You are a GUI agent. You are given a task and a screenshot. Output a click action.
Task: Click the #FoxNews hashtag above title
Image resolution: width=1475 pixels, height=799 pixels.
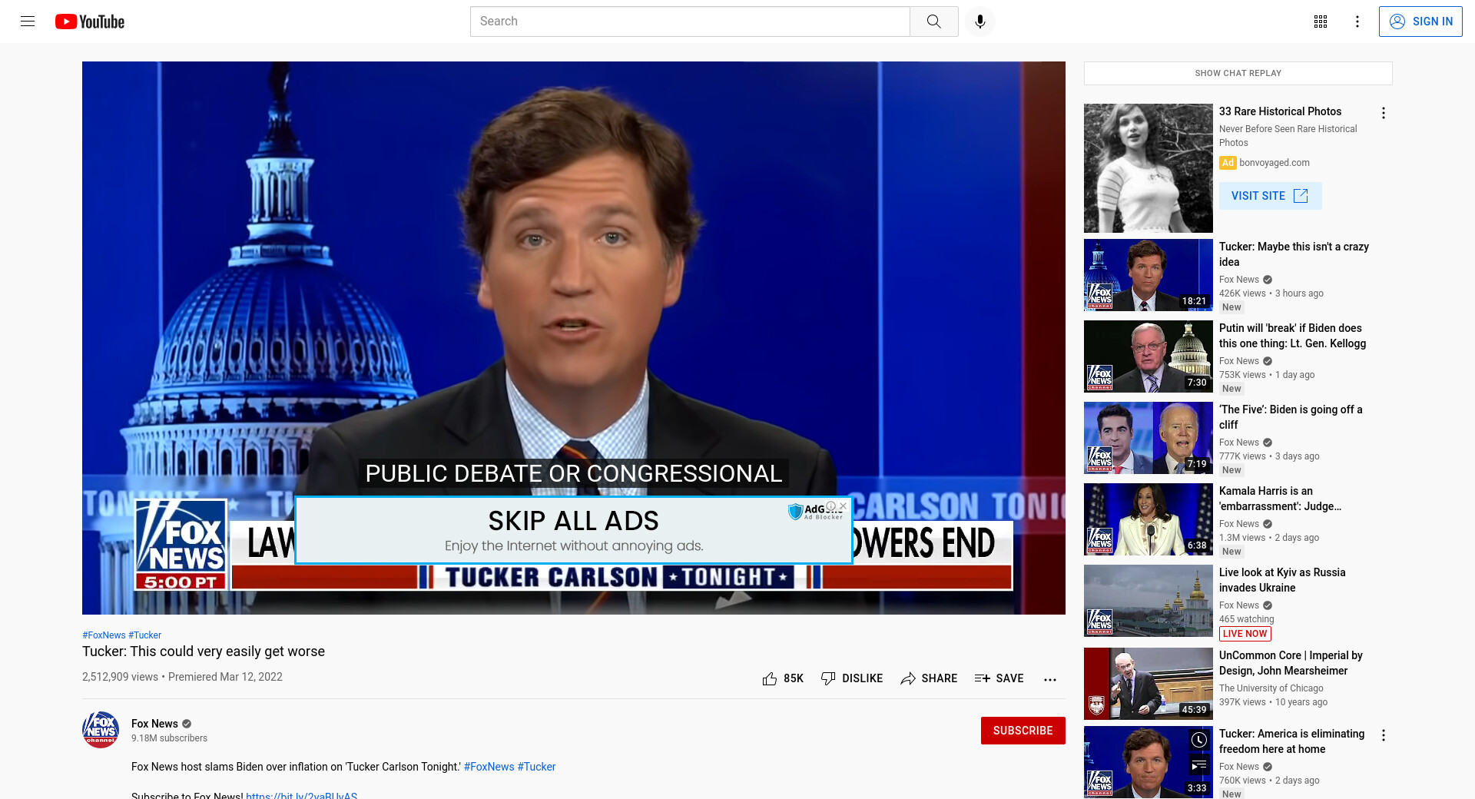click(104, 635)
